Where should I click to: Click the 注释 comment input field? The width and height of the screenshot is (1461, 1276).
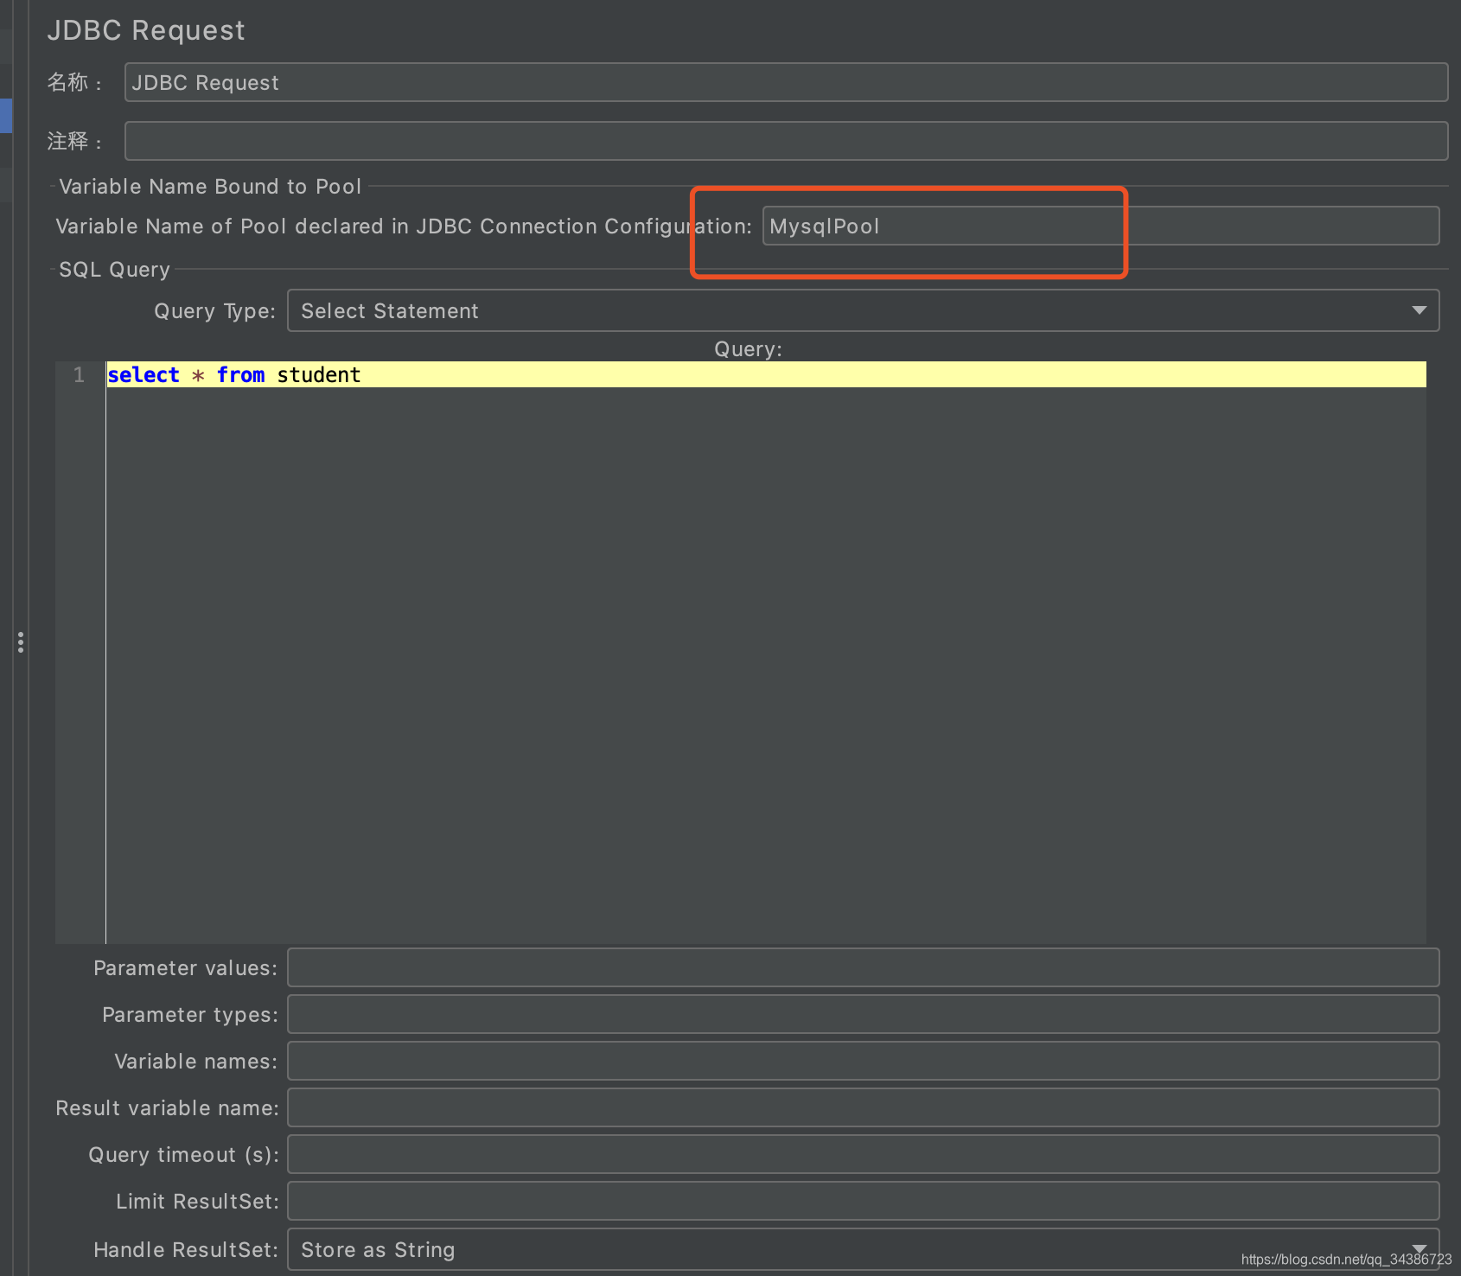786,141
